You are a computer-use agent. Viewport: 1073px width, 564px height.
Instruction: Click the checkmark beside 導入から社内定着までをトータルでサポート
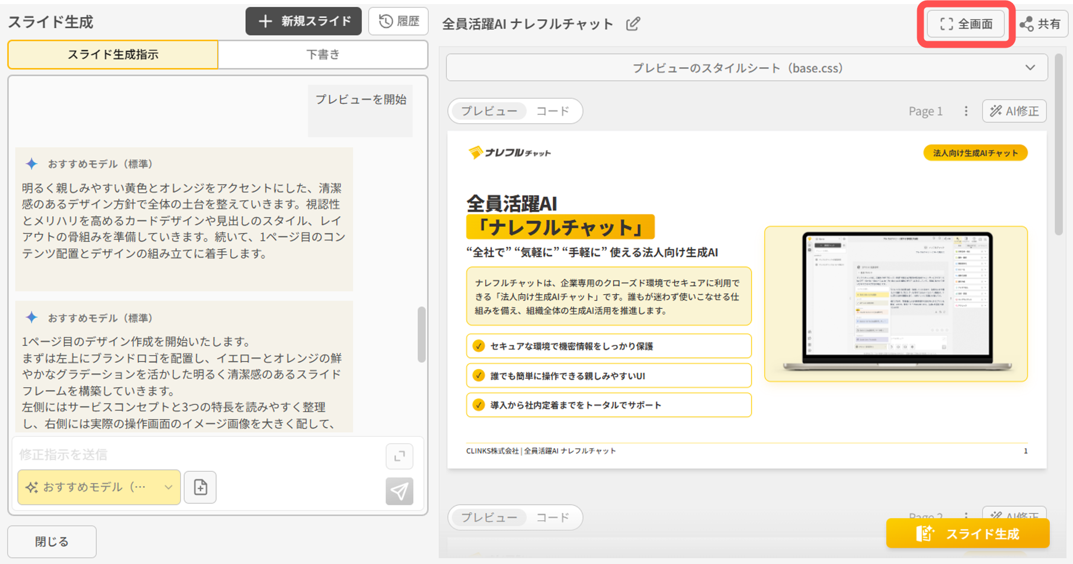tap(478, 405)
